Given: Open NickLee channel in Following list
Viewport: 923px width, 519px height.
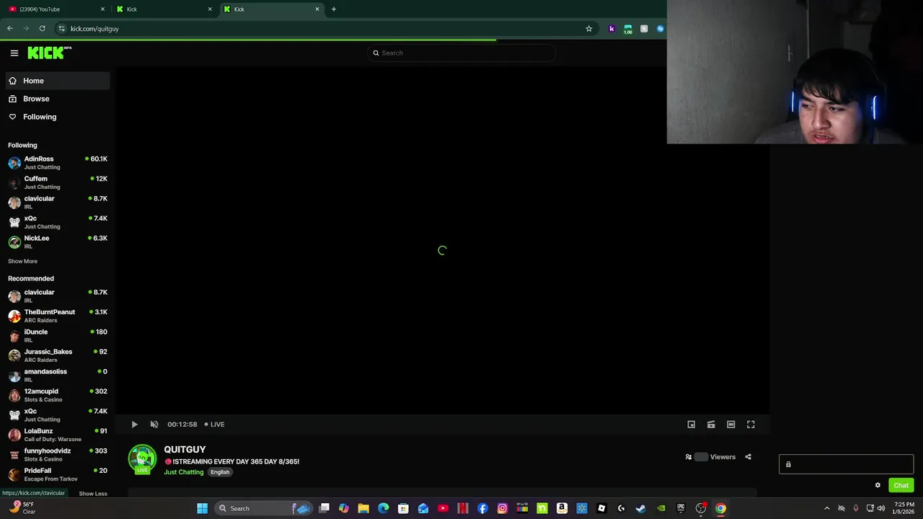Looking at the screenshot, I should pyautogui.click(x=58, y=242).
